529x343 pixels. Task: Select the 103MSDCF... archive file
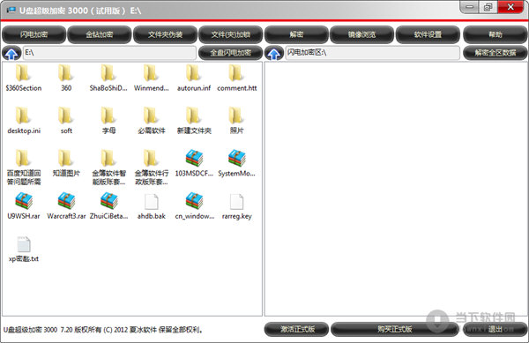coord(194,164)
